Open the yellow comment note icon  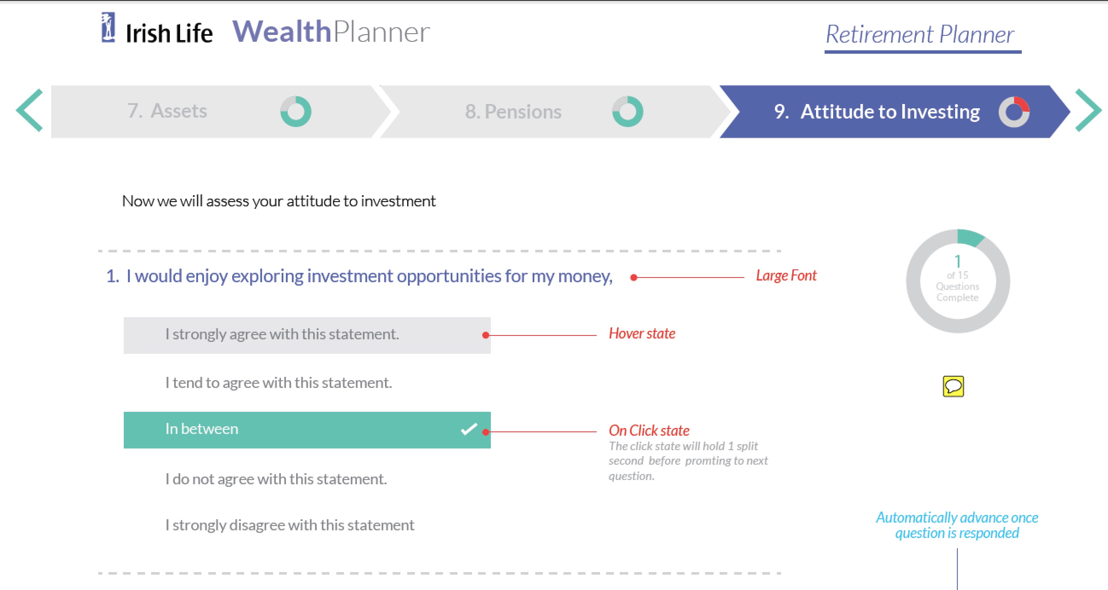(953, 386)
